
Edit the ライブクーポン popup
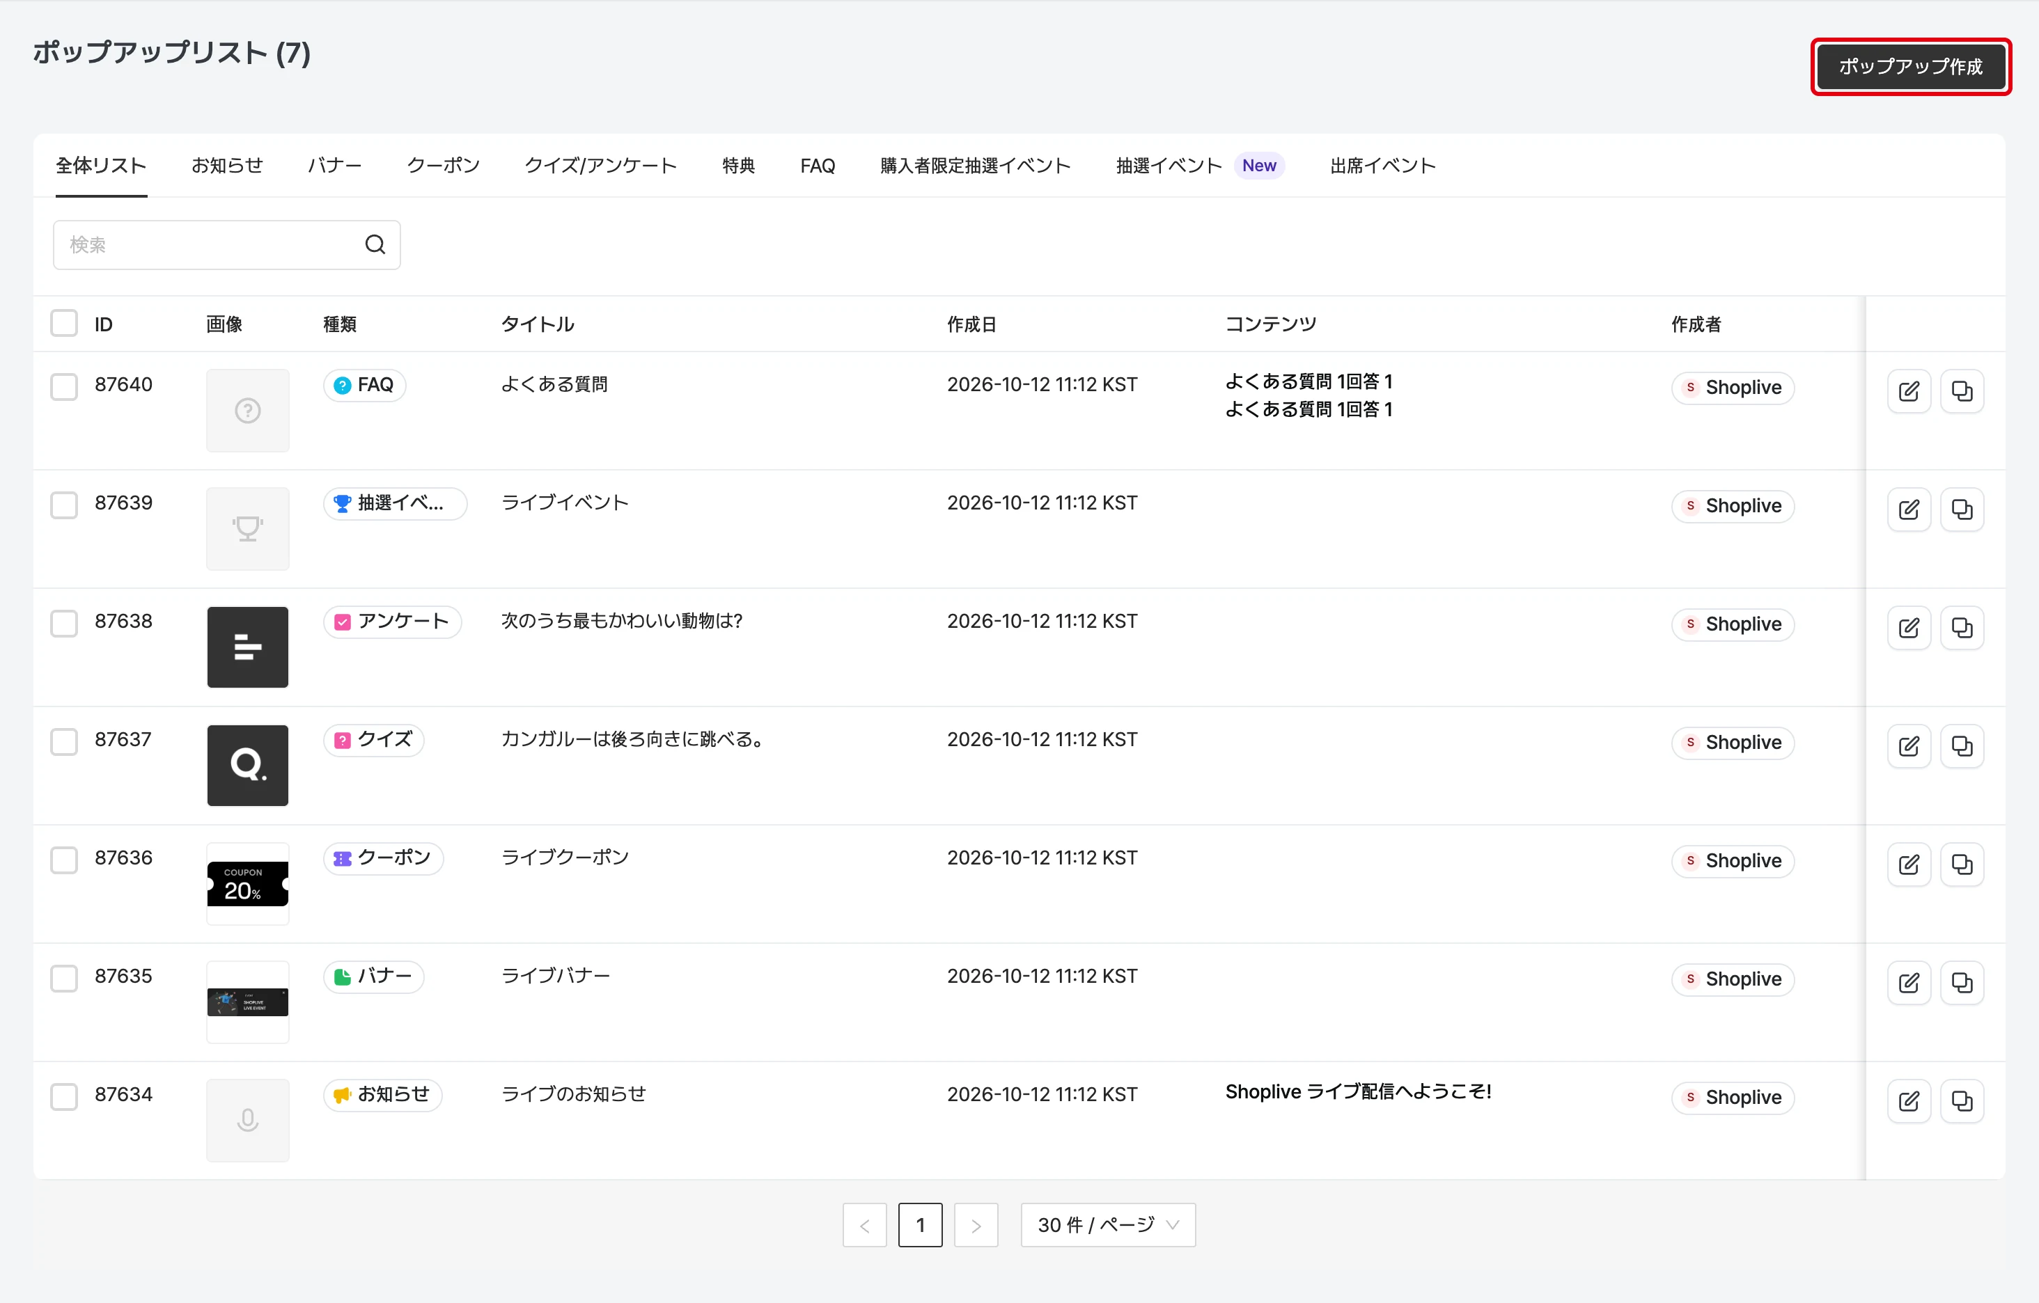coord(1909,864)
